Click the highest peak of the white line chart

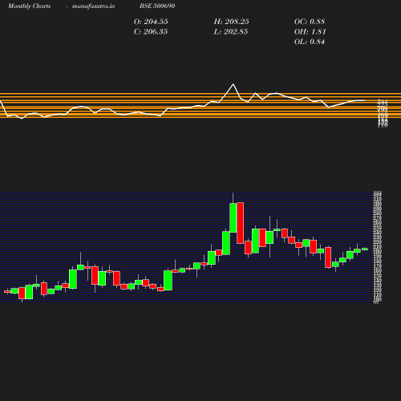pyautogui.click(x=233, y=84)
